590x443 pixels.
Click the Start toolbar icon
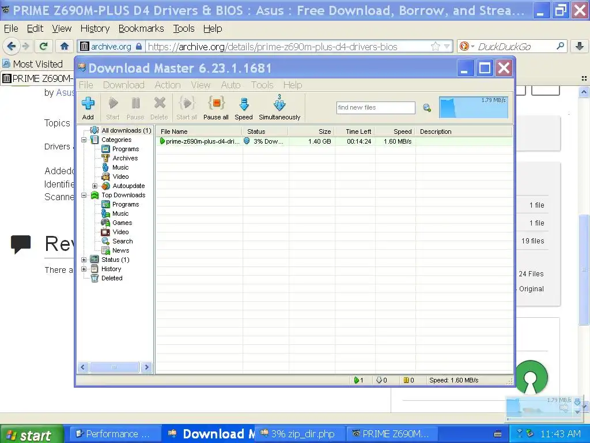(x=113, y=108)
